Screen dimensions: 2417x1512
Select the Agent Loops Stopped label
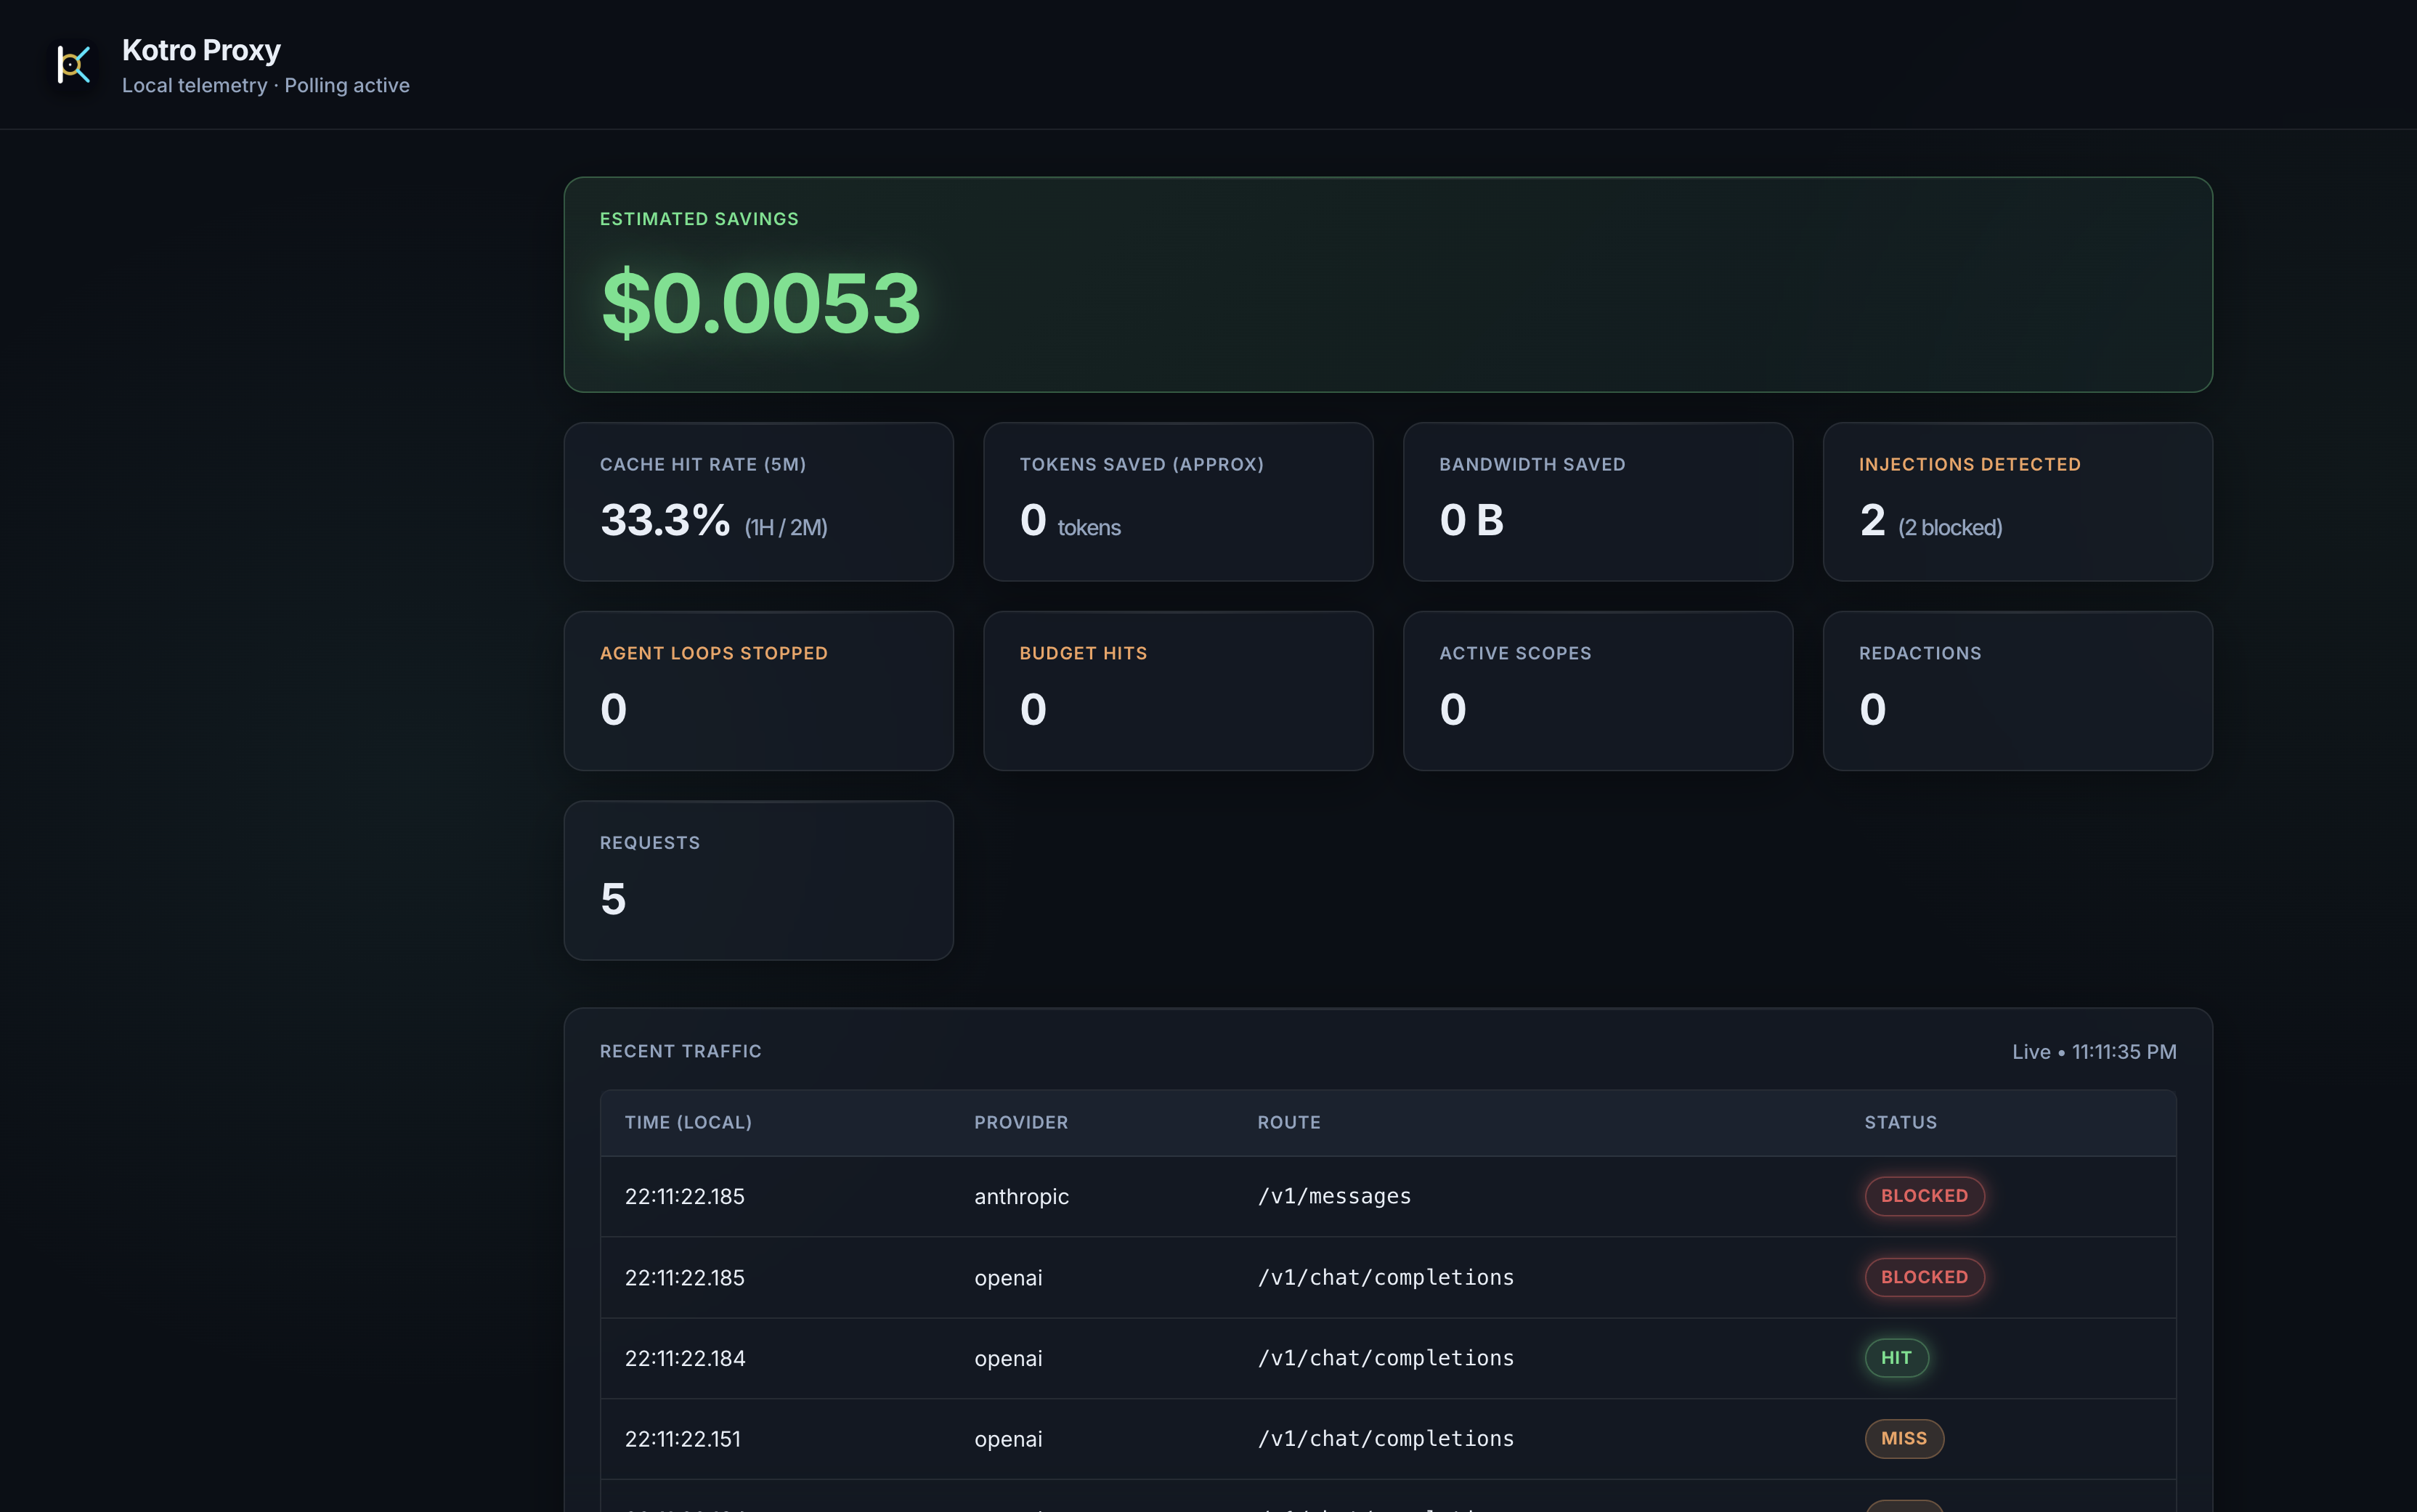(714, 654)
